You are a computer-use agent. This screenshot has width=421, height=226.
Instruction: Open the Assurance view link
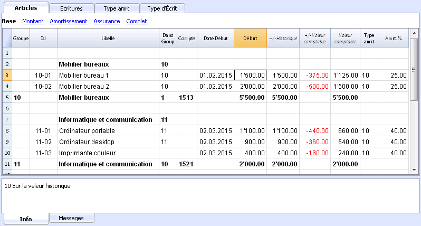click(x=107, y=21)
